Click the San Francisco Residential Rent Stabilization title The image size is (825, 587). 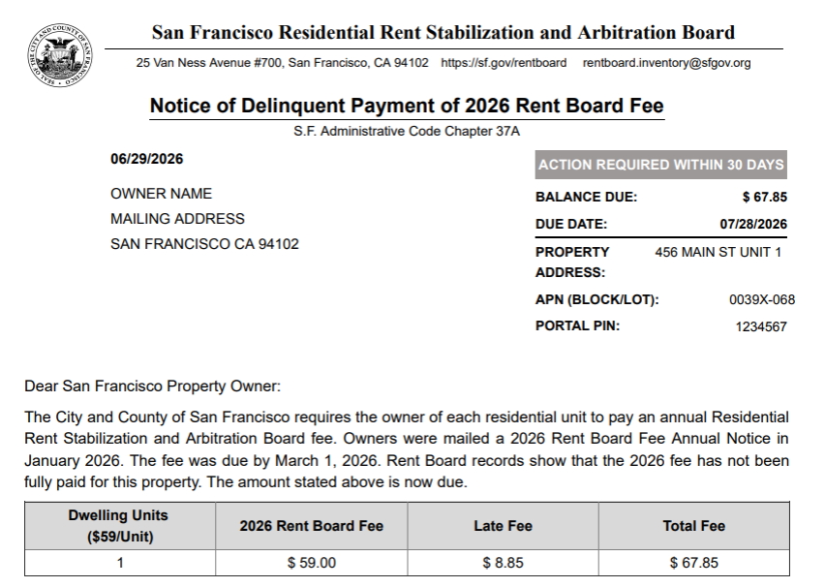(x=443, y=33)
